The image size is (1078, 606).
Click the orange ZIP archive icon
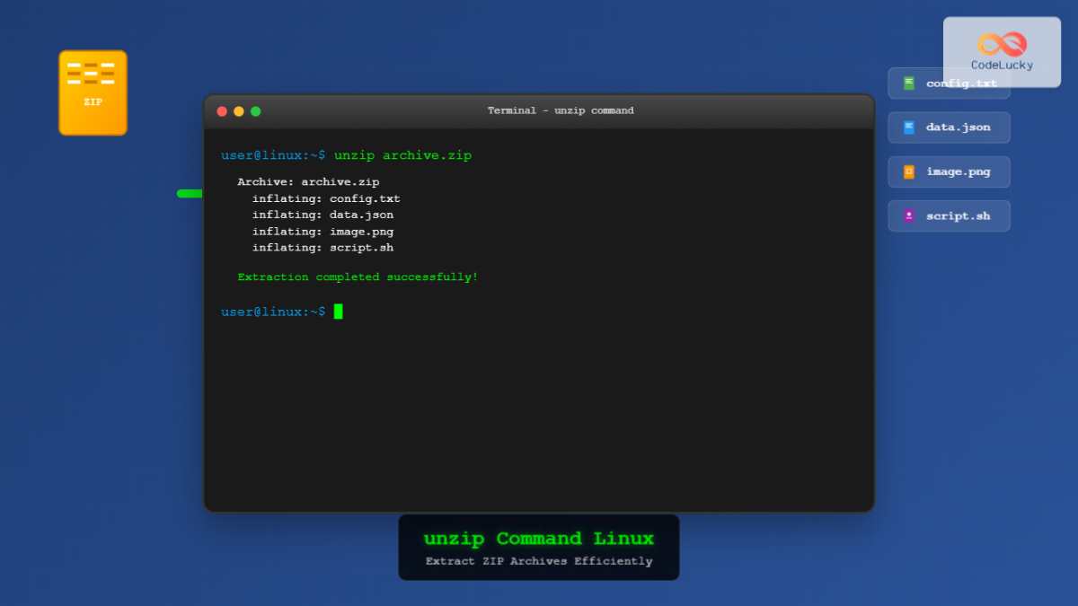point(92,92)
